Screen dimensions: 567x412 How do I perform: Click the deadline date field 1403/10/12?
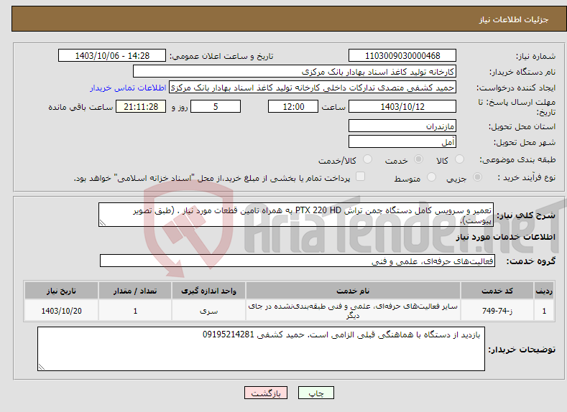402,106
